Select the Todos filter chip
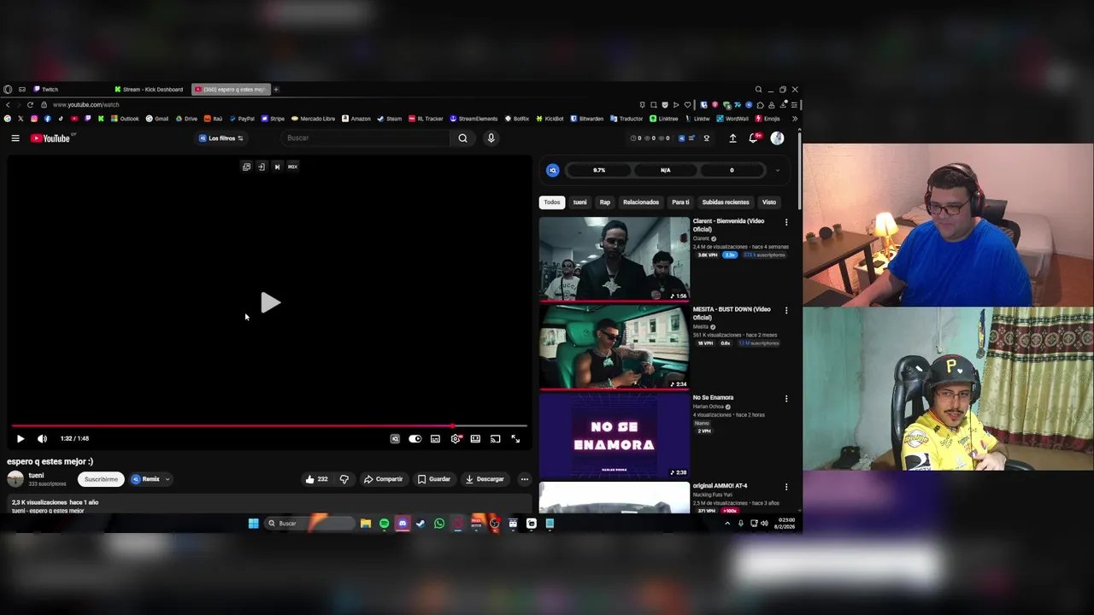The image size is (1094, 615). point(552,202)
